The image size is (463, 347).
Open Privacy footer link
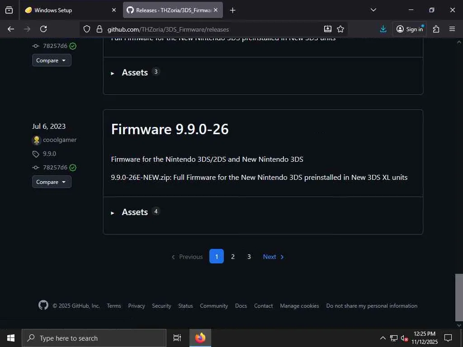click(137, 306)
